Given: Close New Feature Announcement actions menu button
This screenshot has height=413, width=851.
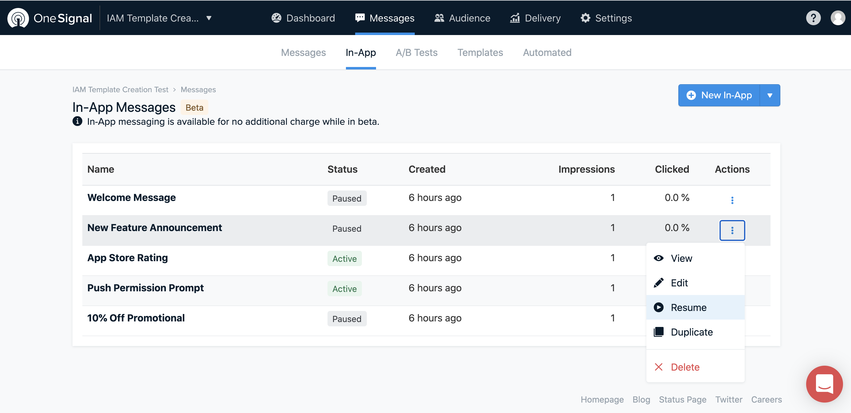Looking at the screenshot, I should [x=732, y=230].
